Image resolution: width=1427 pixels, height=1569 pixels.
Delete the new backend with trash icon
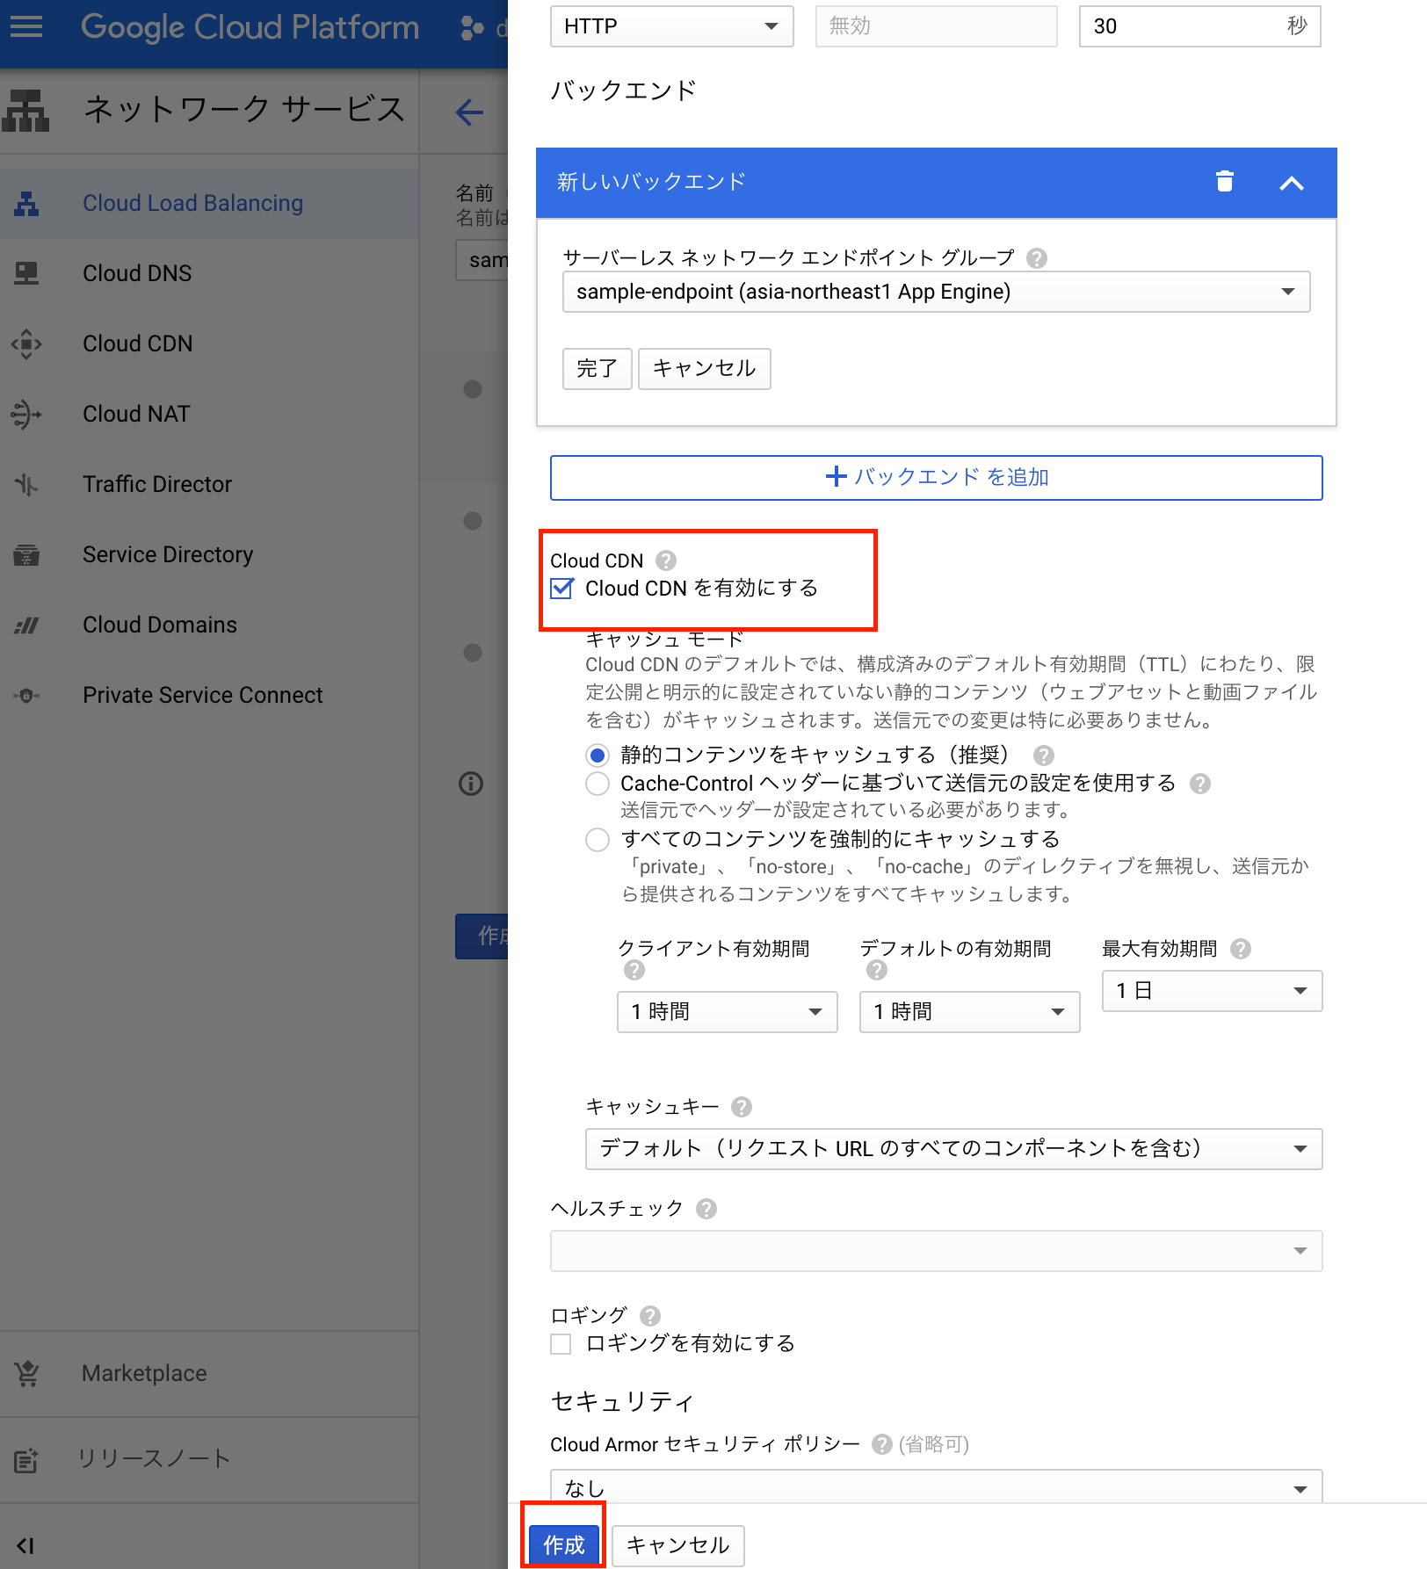coord(1225,181)
